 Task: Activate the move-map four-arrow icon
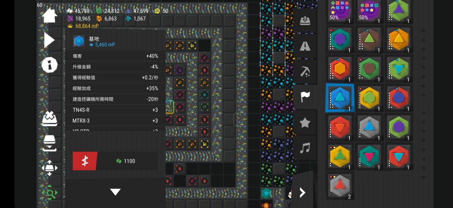[49, 168]
